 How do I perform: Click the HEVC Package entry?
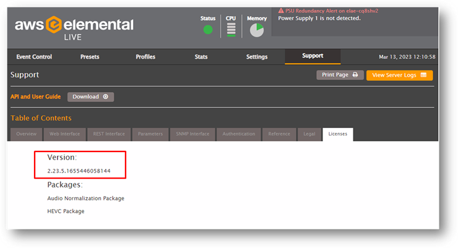click(x=66, y=212)
